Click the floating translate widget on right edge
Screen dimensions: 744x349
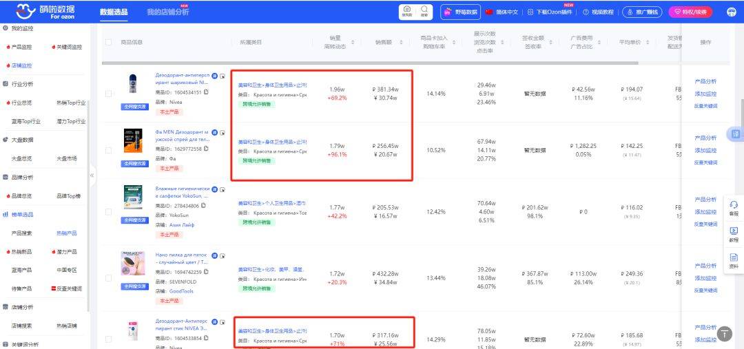(x=735, y=134)
